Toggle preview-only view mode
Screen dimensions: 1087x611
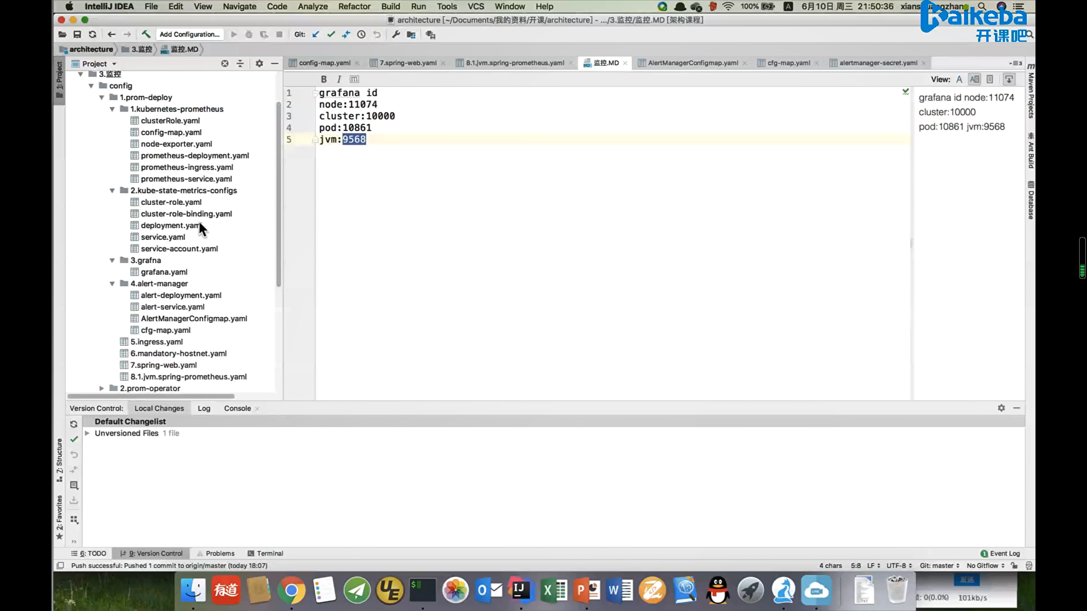990,79
